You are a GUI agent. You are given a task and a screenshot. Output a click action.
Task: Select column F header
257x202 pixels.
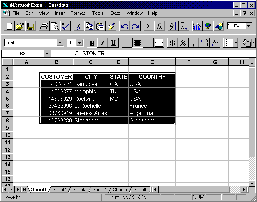[189, 62]
